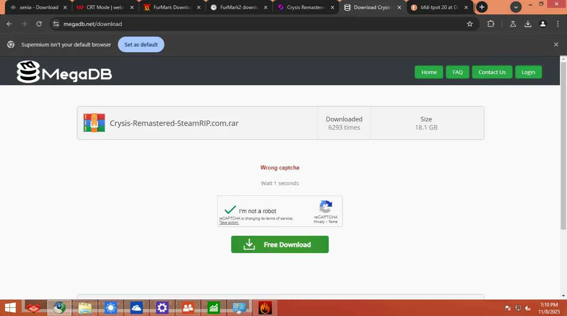Toggle the I'm not a robot checkbox

tap(230, 210)
